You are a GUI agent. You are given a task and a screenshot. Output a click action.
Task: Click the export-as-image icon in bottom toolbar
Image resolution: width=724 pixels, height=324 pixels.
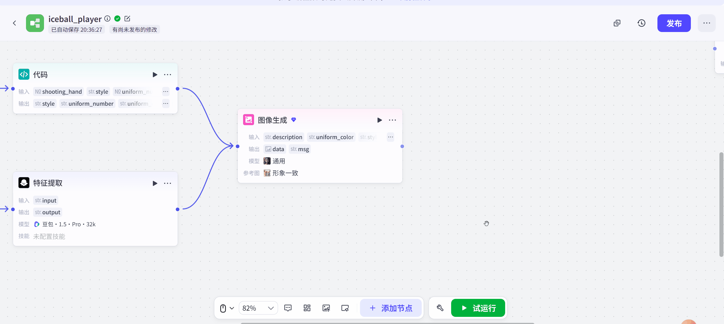[x=326, y=308]
